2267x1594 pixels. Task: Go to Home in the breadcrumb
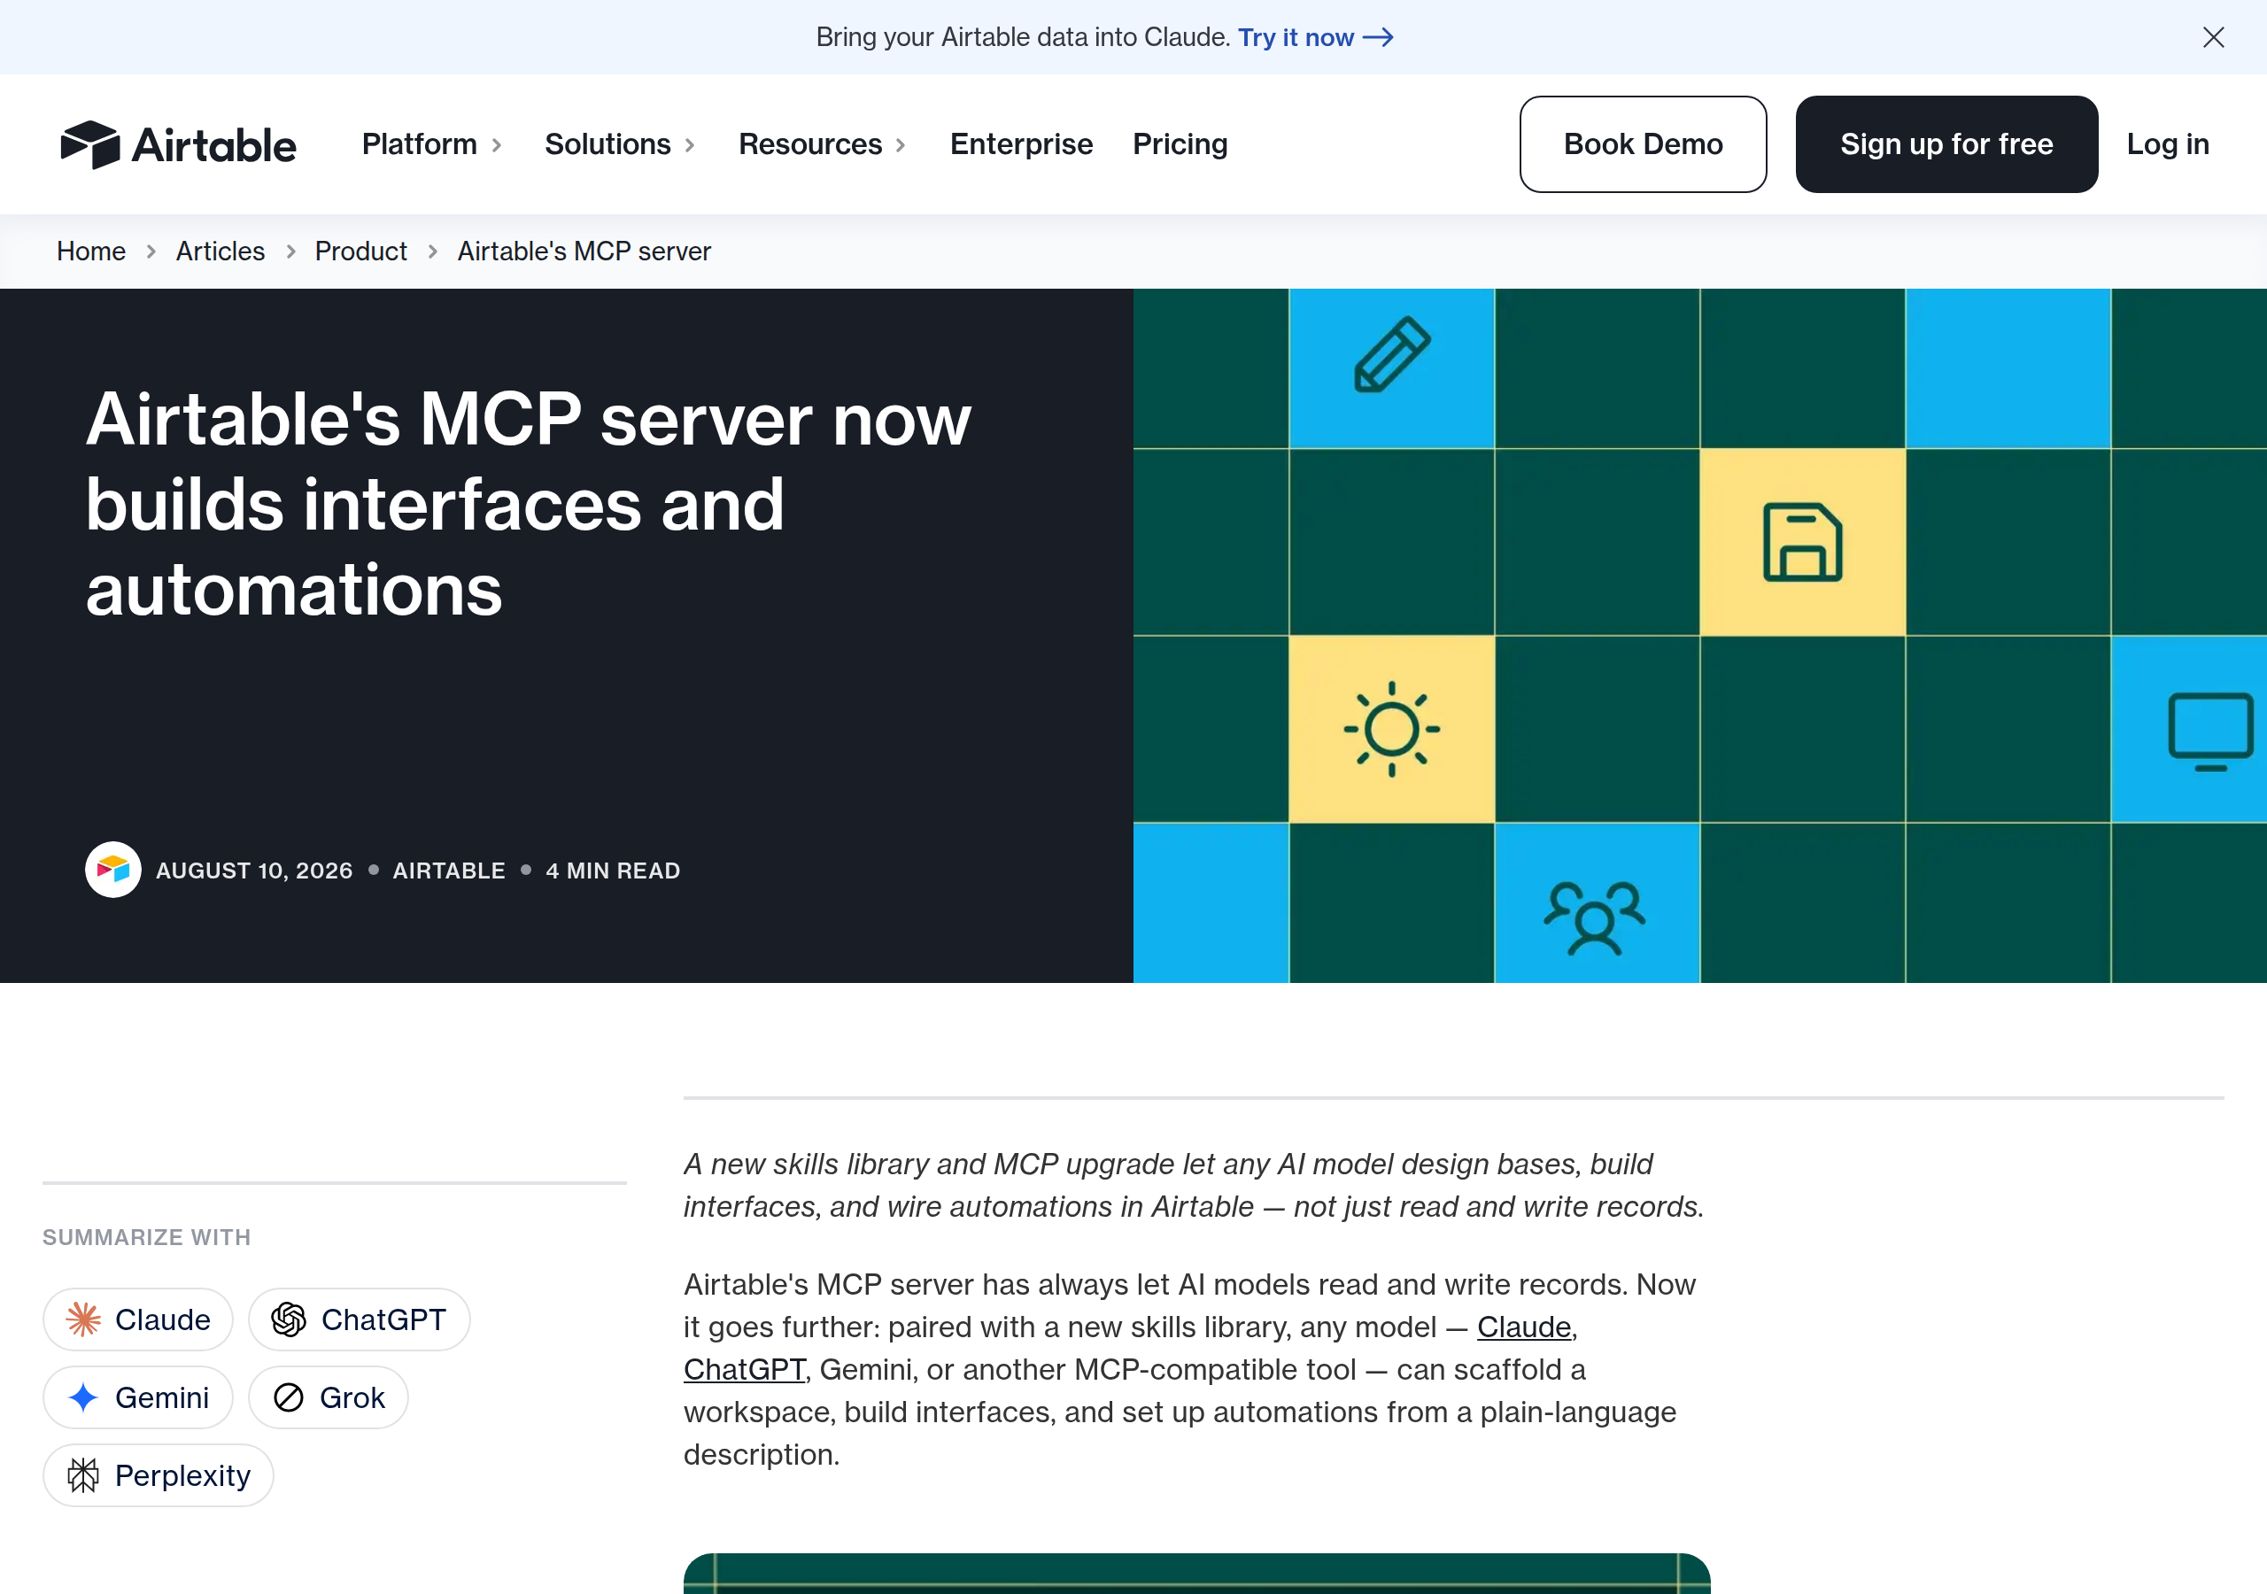pyautogui.click(x=91, y=251)
